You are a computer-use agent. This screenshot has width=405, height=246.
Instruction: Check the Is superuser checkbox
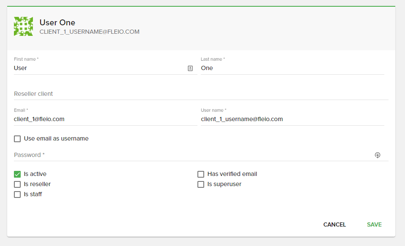[x=201, y=184]
